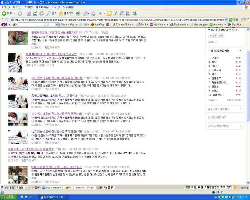Click the cow and dog thumbnail image

click(x=18, y=175)
